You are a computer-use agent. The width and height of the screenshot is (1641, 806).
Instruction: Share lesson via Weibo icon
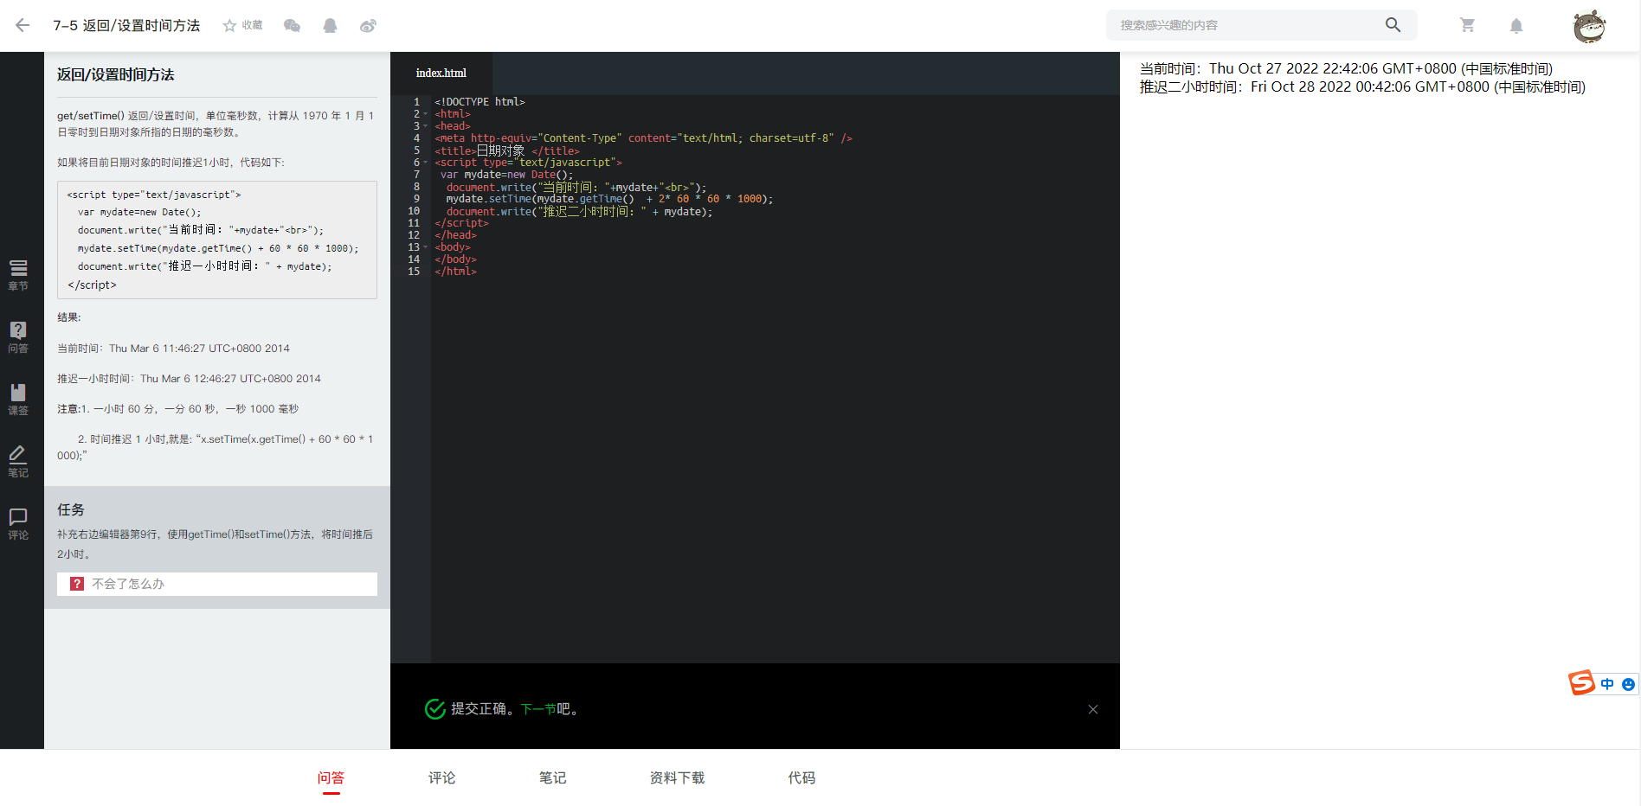click(x=368, y=25)
